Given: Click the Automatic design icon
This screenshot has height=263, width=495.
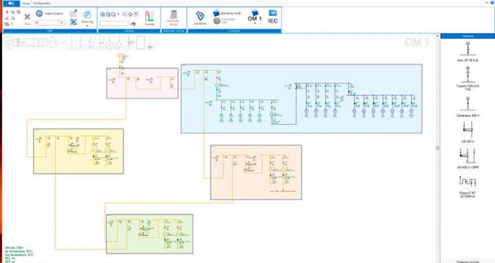Looking at the screenshot, I should point(173,15).
